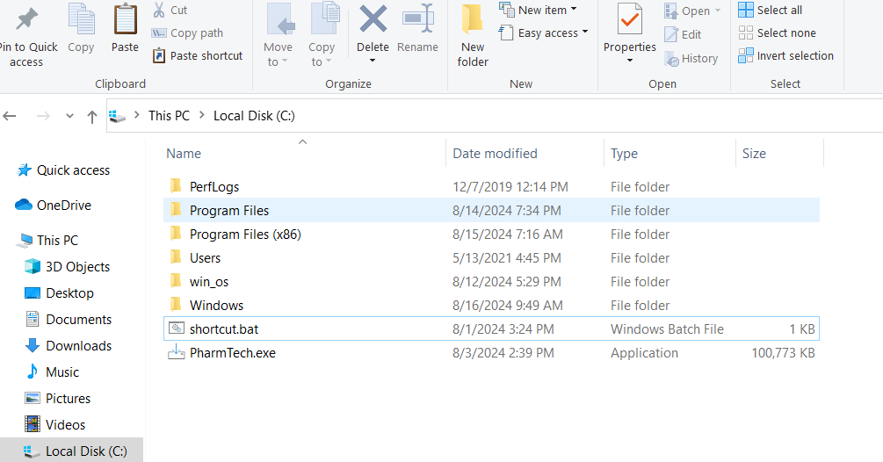Open the New item dropdown
Screen dimensions: 883x462
(538, 10)
